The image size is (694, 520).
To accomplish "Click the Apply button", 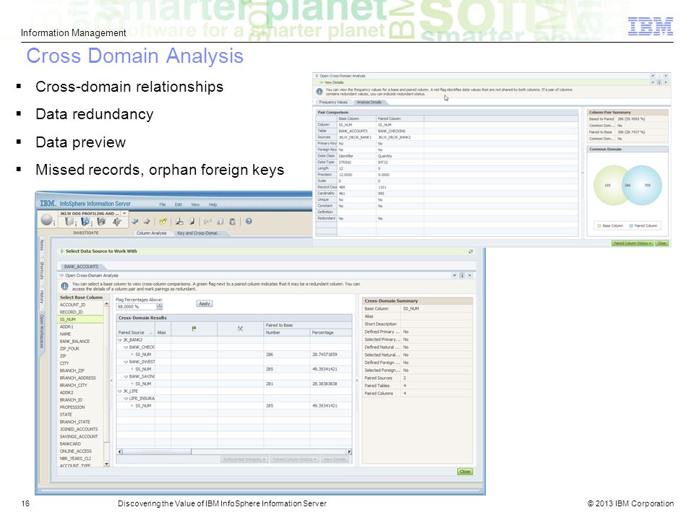I will click(204, 304).
